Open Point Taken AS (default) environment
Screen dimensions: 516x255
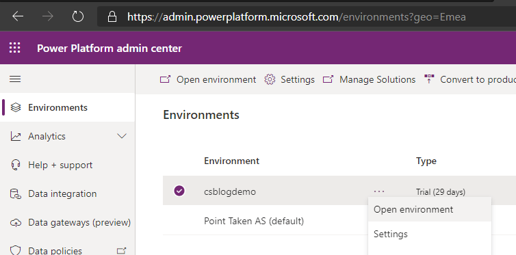pos(254,221)
